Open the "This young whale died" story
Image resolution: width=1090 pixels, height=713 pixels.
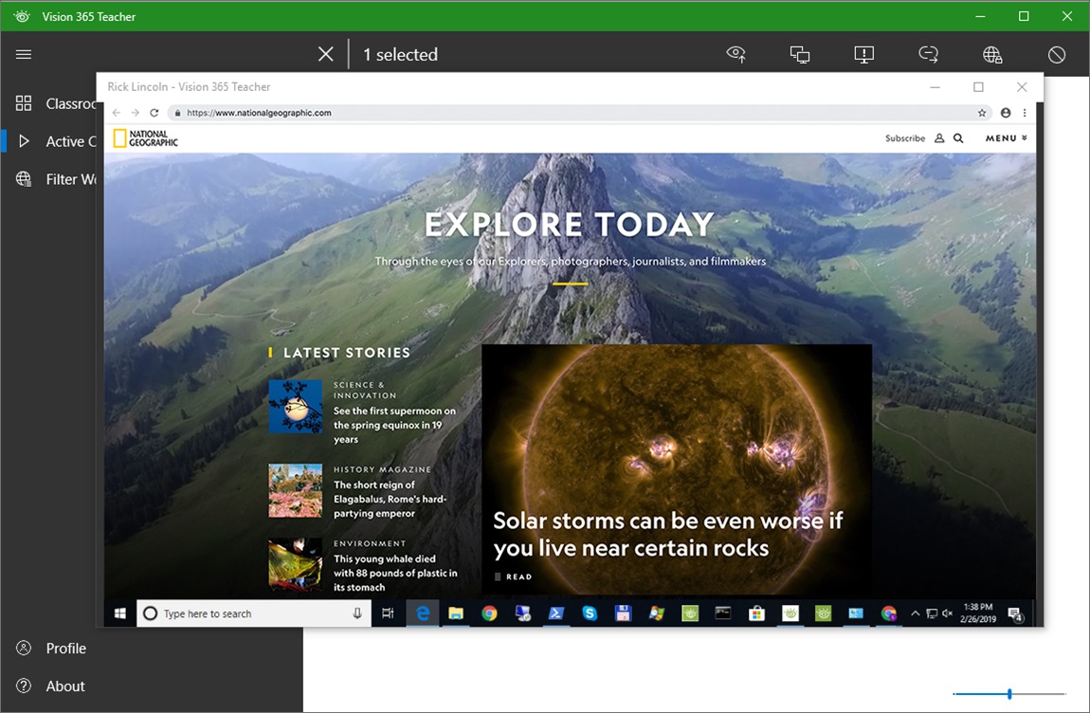(x=395, y=573)
